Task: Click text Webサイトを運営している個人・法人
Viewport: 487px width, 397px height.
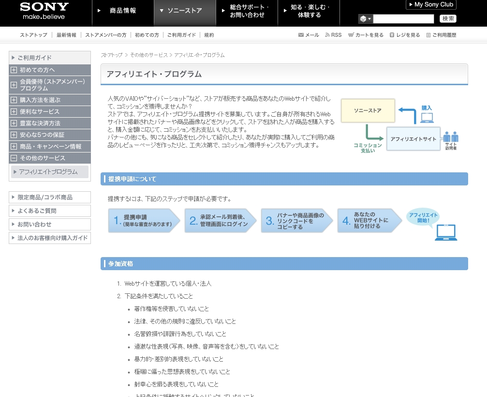Action: pos(168,284)
